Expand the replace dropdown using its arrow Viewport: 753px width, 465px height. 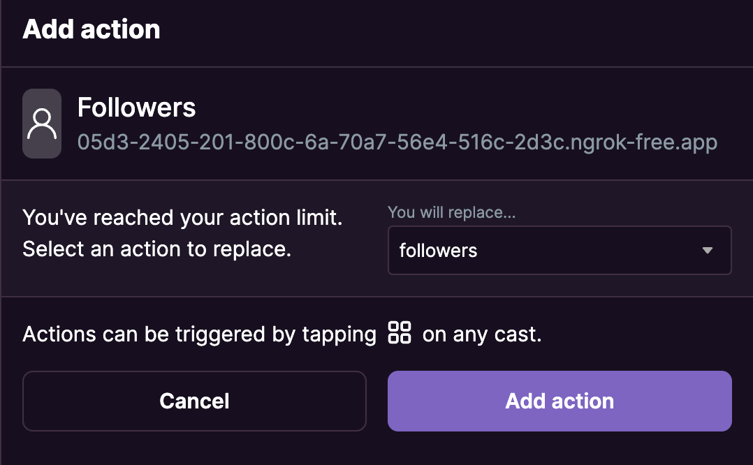click(x=708, y=250)
